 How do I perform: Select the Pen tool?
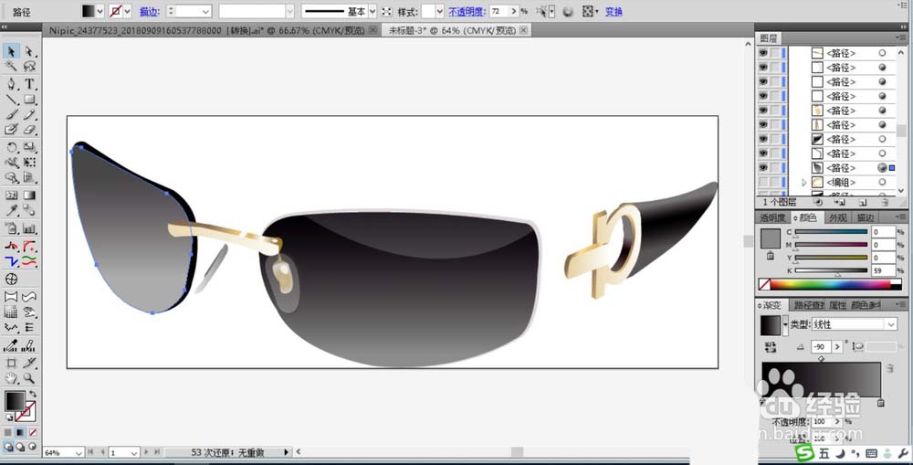point(11,84)
